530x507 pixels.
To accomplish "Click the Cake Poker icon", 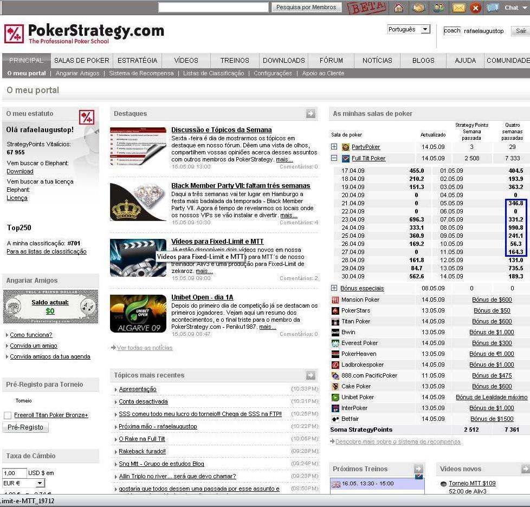I will coord(335,386).
